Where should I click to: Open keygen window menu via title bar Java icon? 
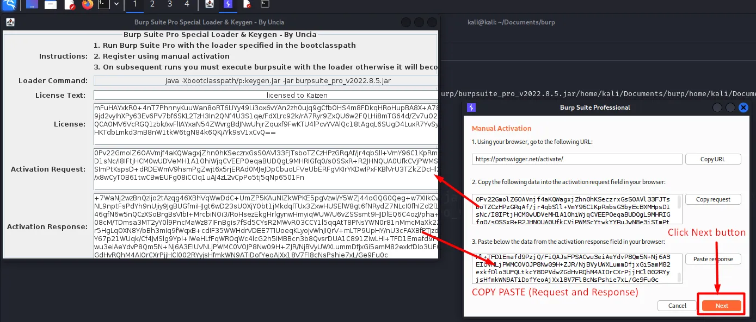tap(10, 22)
